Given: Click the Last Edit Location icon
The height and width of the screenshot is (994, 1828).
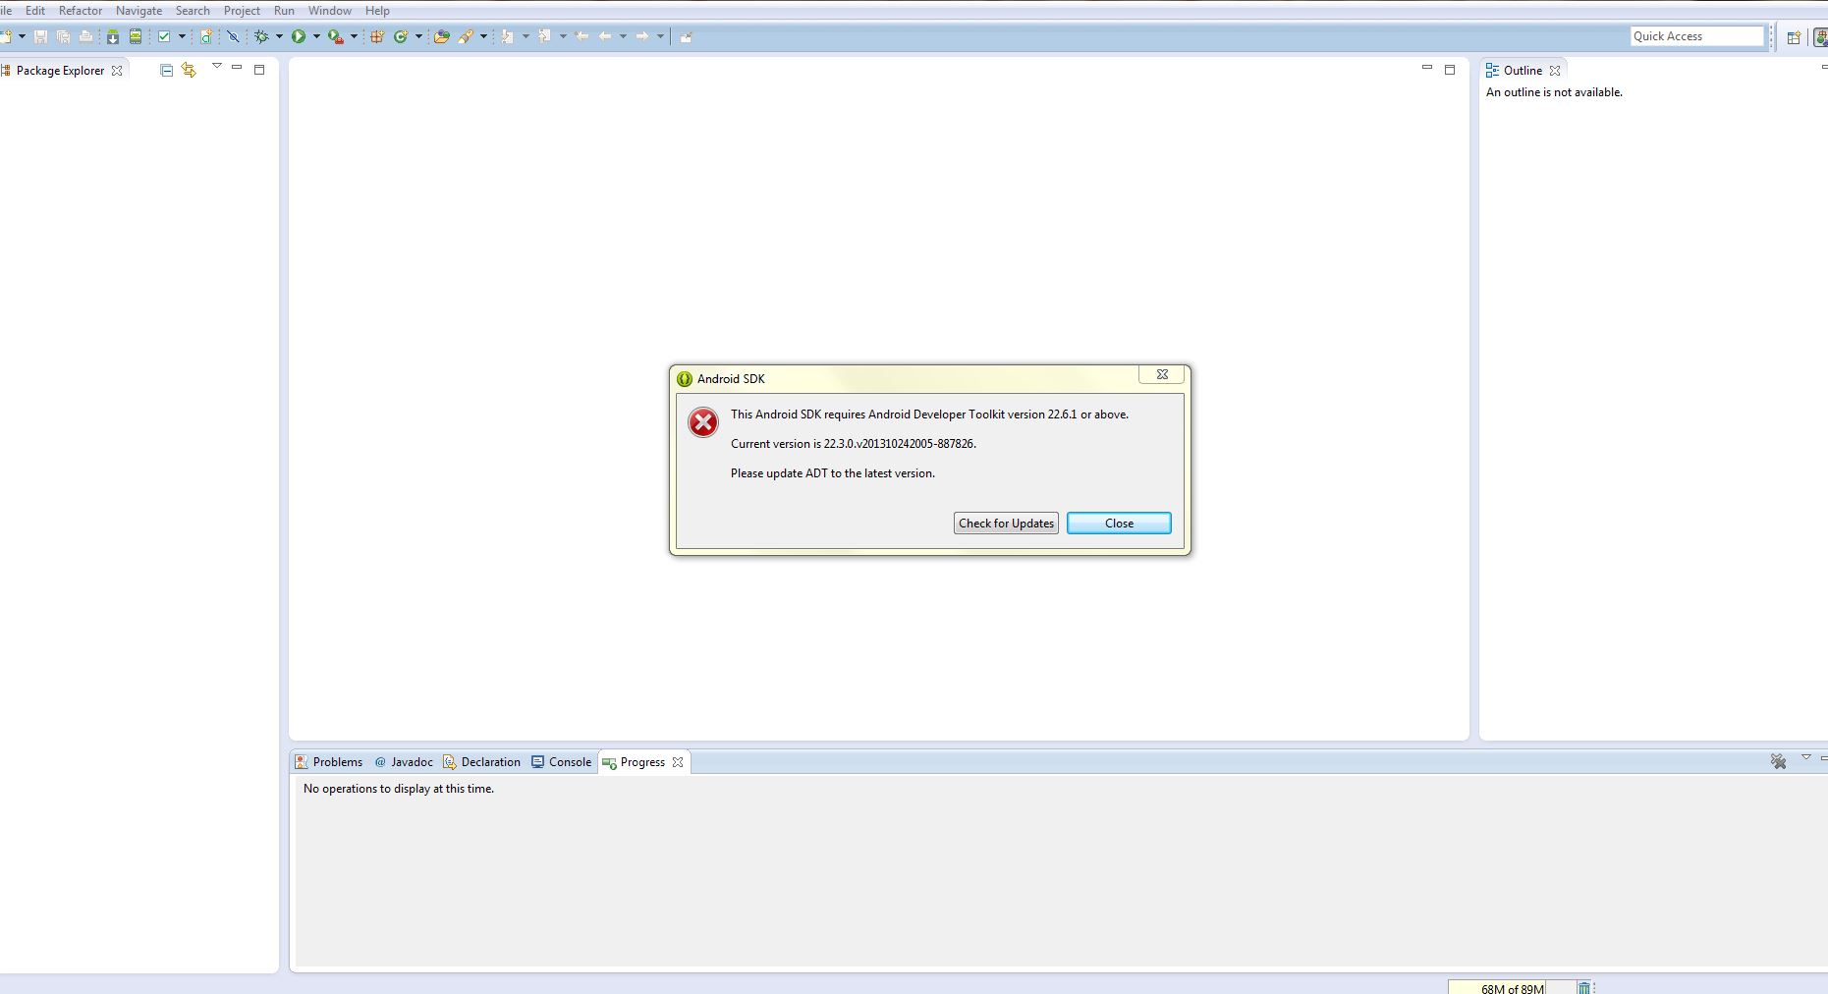Looking at the screenshot, I should coord(582,36).
